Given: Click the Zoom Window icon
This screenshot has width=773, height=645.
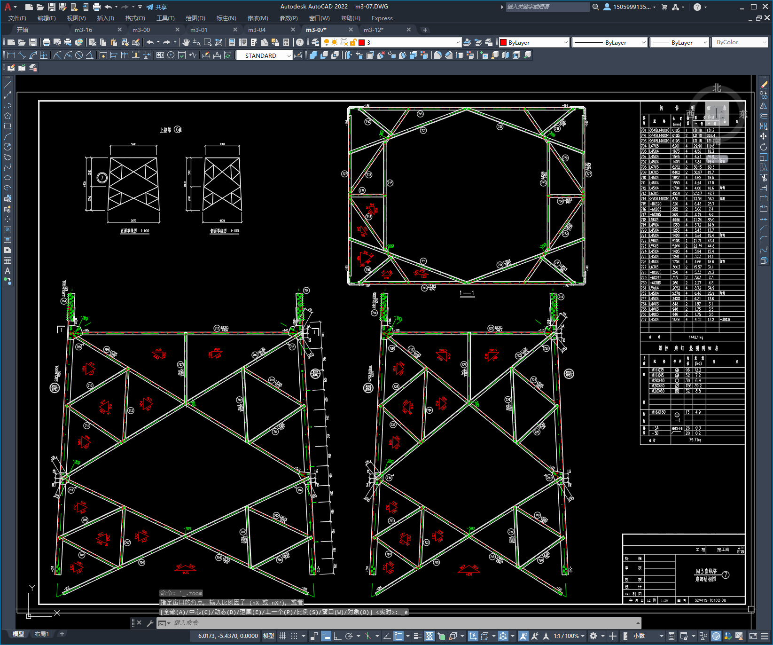Looking at the screenshot, I should coord(207,42).
